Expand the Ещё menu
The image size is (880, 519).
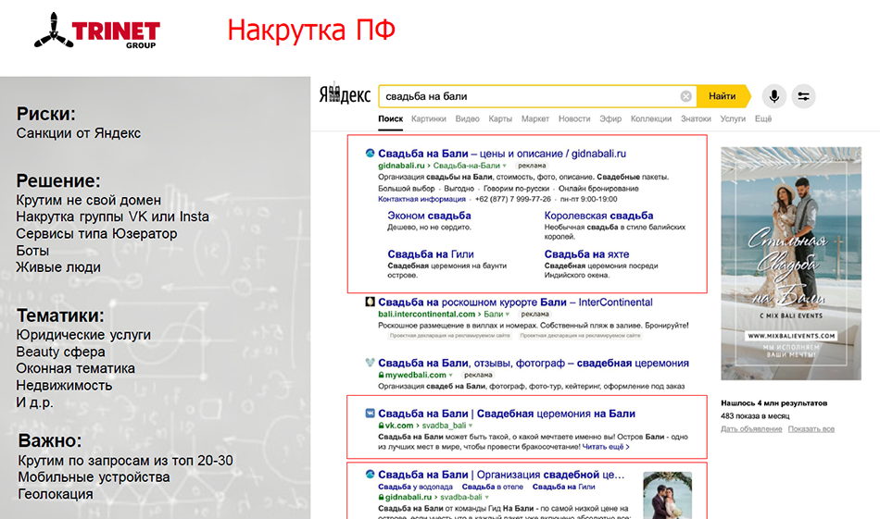click(762, 118)
